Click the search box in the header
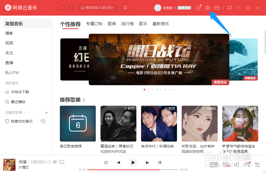The height and width of the screenshot is (174, 266). 98,8
